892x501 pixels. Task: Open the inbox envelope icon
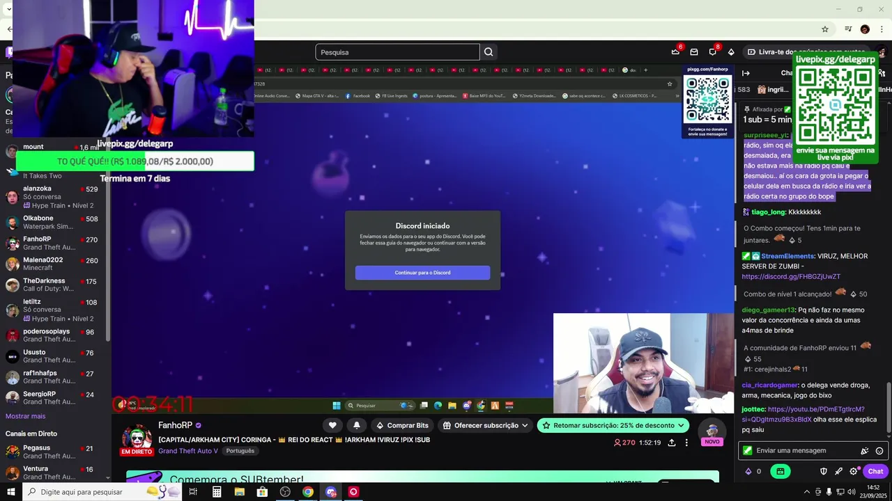click(x=694, y=51)
